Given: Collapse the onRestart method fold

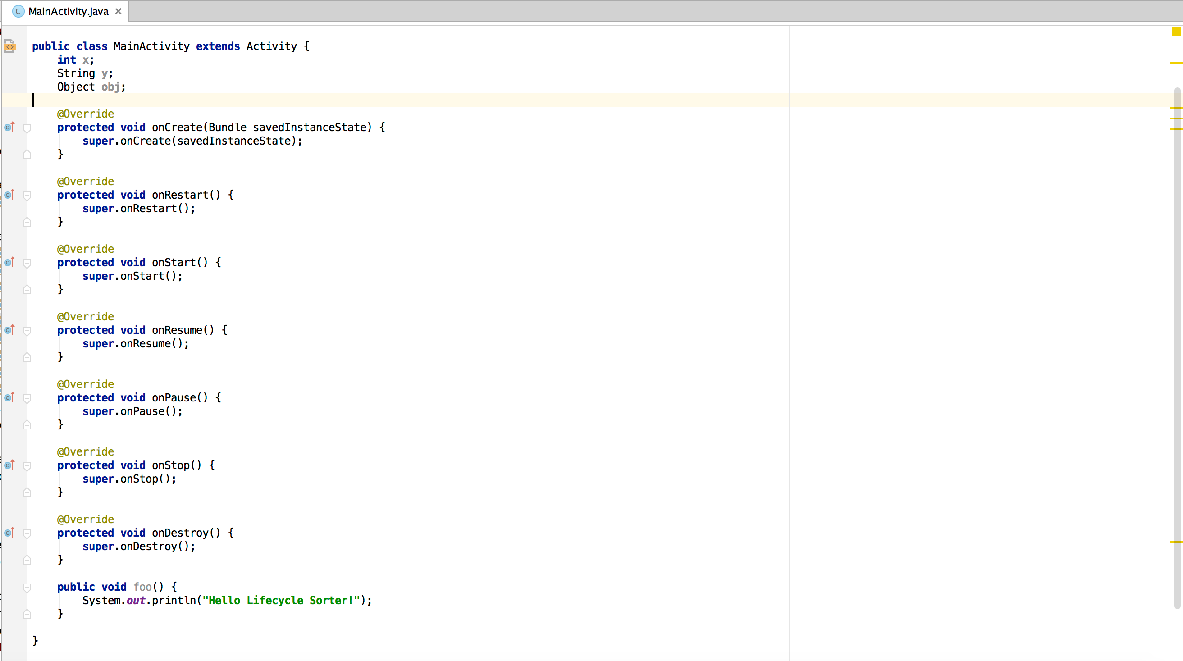Looking at the screenshot, I should click(x=27, y=195).
